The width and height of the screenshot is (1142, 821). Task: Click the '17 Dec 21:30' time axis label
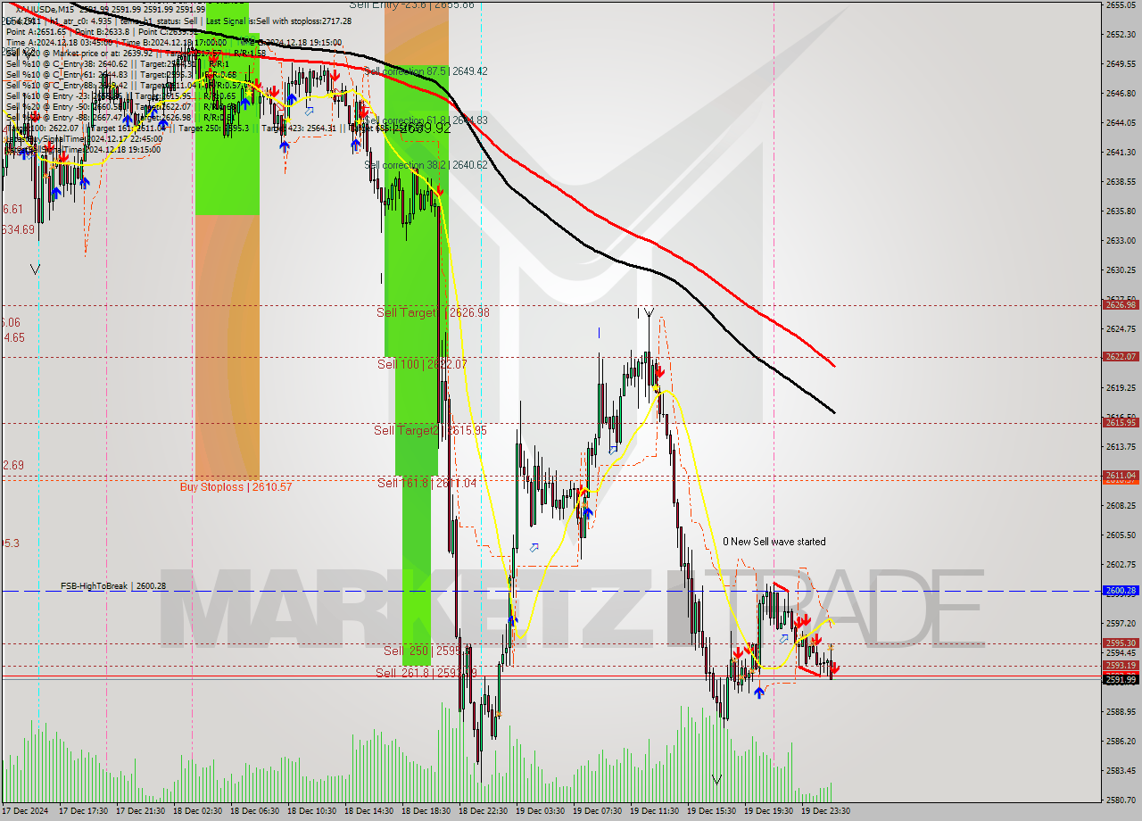coord(141,811)
